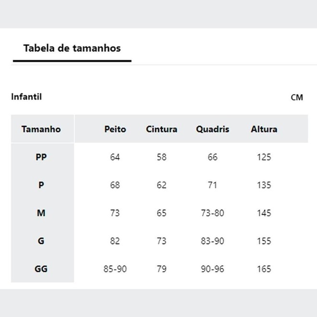The width and height of the screenshot is (317, 317).
Task: Click the 85-90 Peito value for GG
Action: click(115, 269)
